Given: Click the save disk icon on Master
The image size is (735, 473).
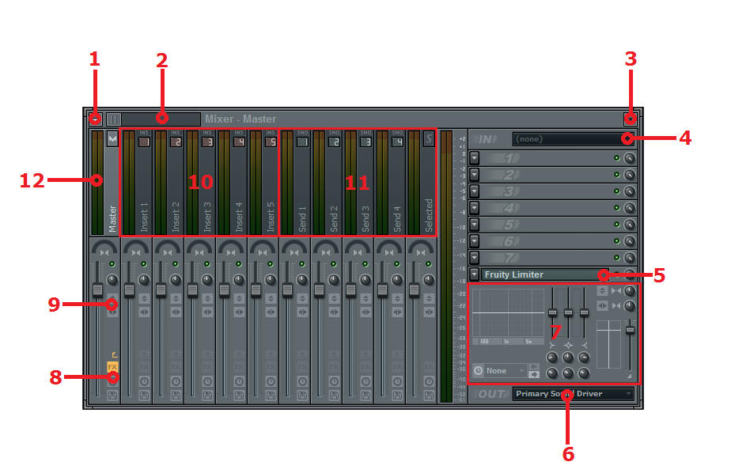Looking at the screenshot, I should click(112, 394).
